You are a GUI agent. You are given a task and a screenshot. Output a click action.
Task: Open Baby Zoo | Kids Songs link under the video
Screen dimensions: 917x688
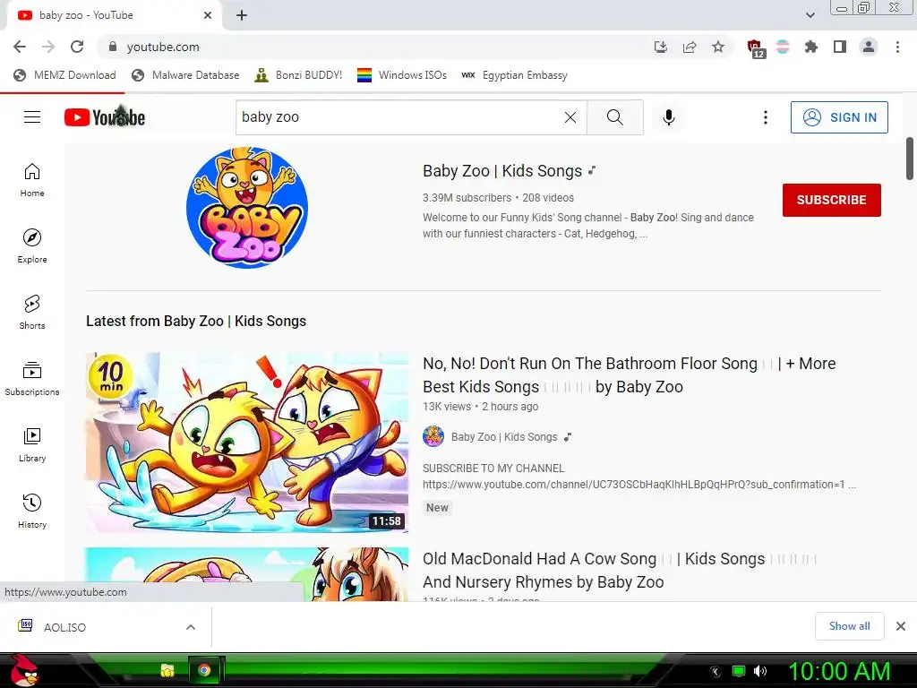(504, 437)
